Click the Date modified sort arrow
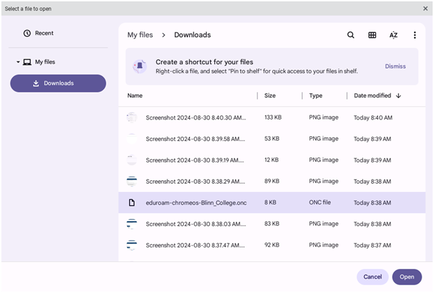 click(x=399, y=96)
